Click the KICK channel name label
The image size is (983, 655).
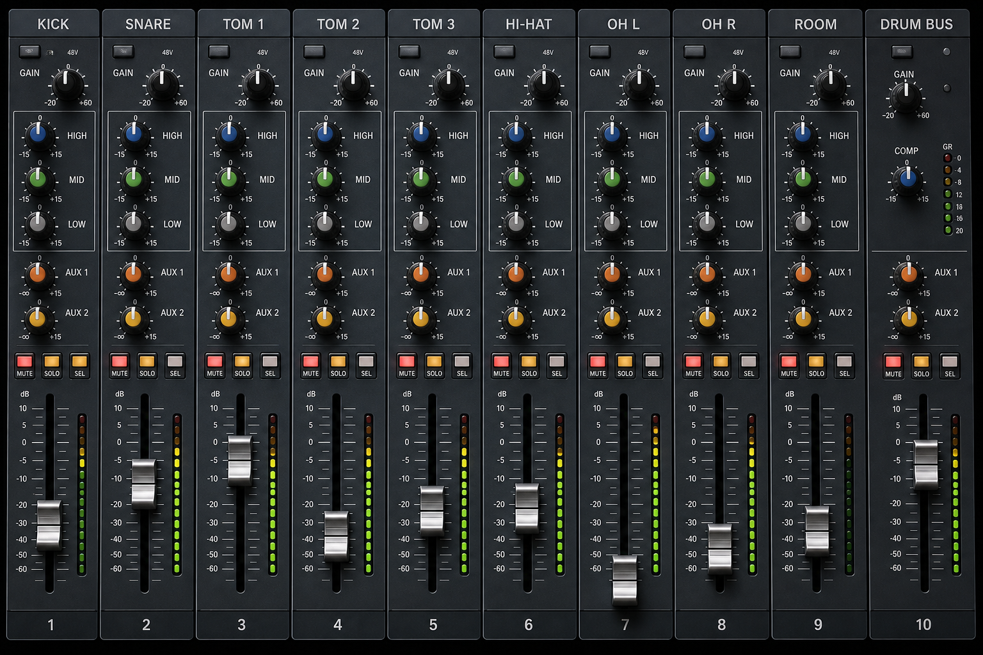pos(53,24)
